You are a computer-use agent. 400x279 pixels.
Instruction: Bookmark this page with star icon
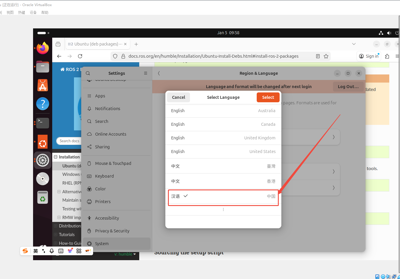click(326, 56)
